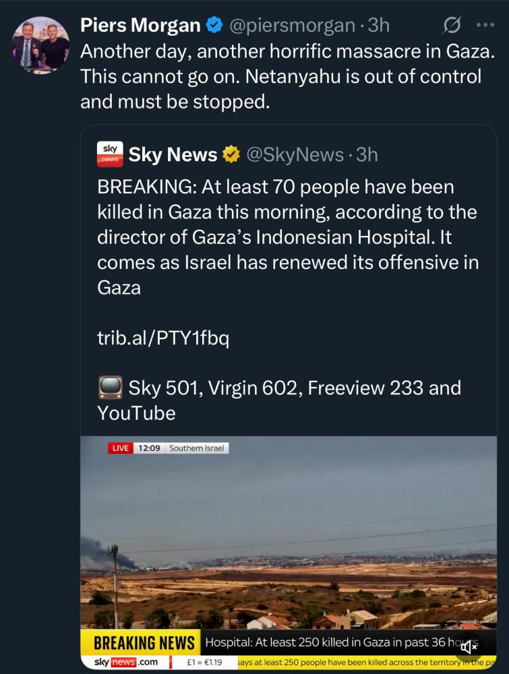Unmute the video with the speaker icon
Screen dimensions: 509x674
pyautogui.click(x=470, y=648)
